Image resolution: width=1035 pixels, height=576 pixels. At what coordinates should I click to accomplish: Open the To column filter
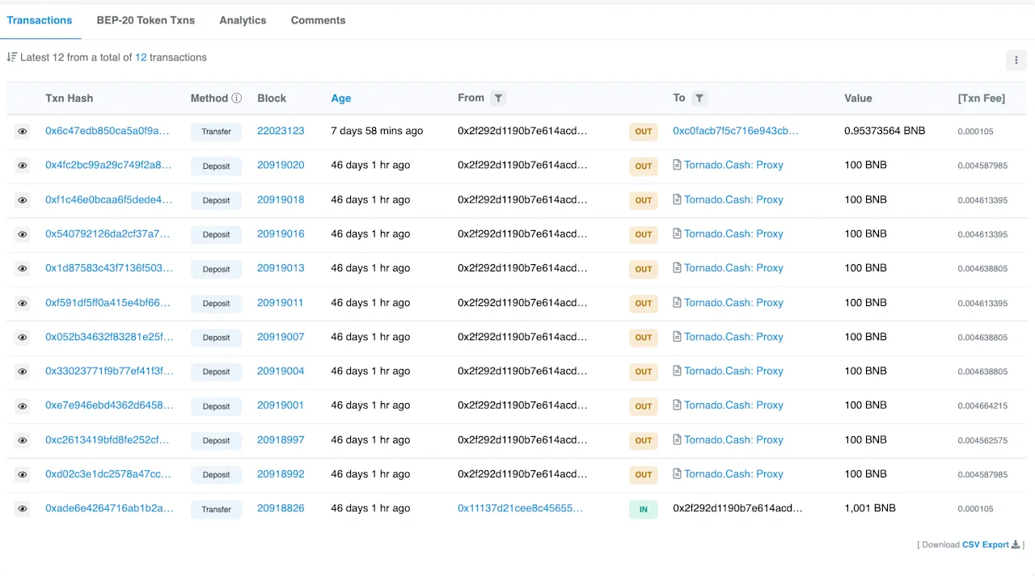(699, 98)
